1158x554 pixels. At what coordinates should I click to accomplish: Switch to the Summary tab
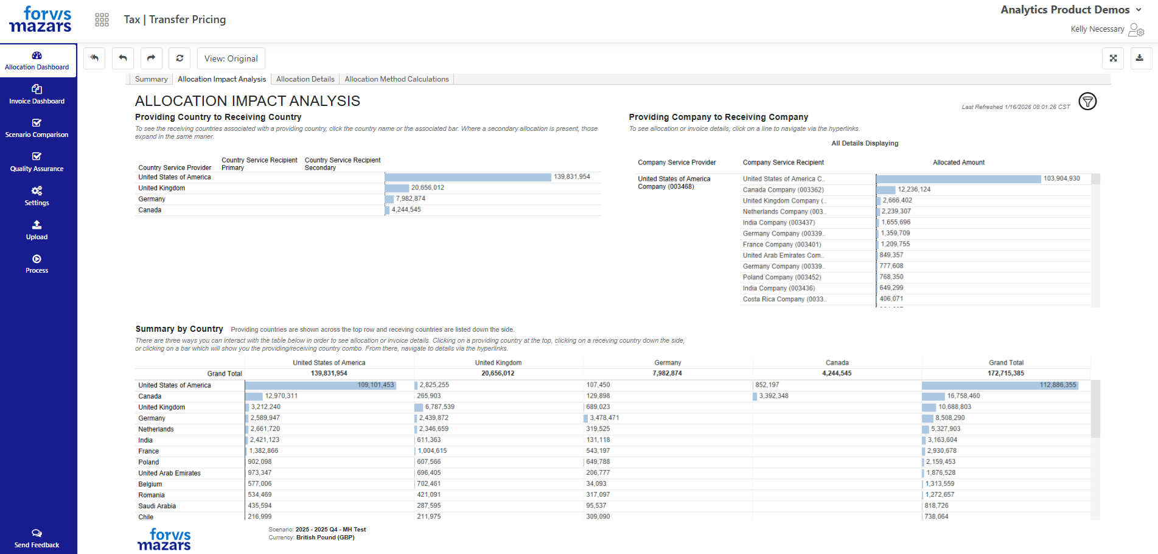click(151, 79)
